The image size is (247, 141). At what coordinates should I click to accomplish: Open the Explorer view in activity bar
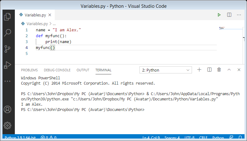point(7,16)
